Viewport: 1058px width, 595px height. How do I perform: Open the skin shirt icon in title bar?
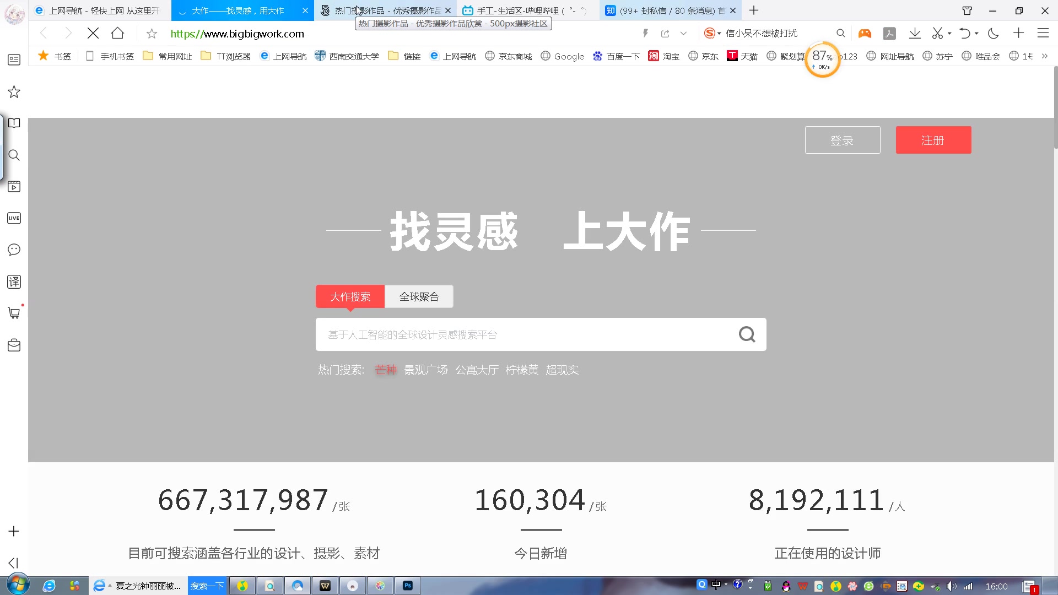967,10
